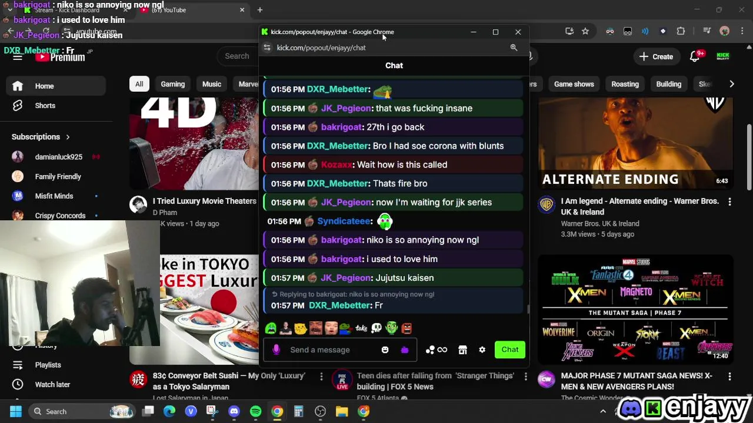The height and width of the screenshot is (423, 753).
Task: Open YouTube hamburger guide menu
Action: (18, 56)
